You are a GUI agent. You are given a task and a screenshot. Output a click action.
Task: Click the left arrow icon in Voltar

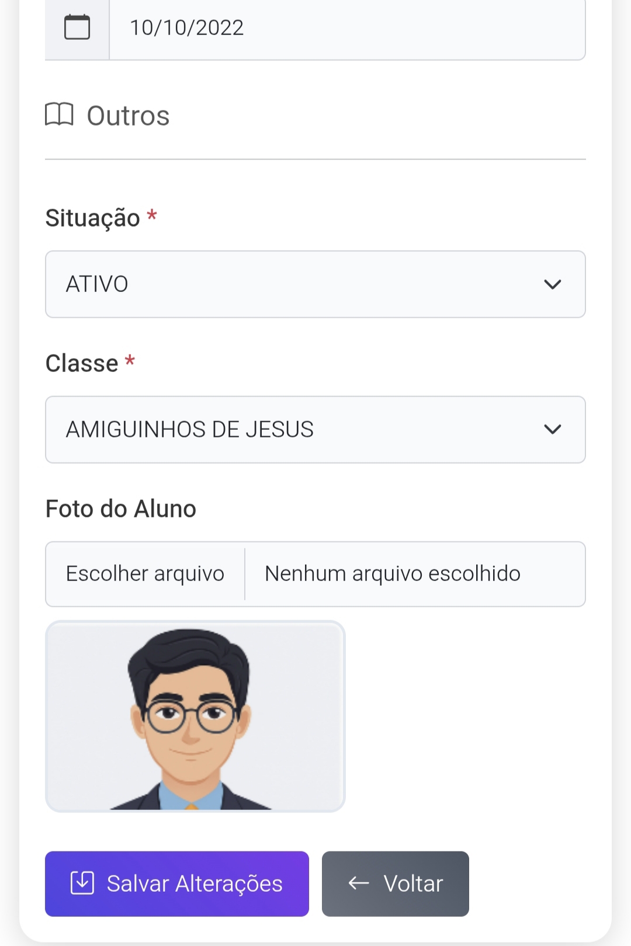(359, 883)
